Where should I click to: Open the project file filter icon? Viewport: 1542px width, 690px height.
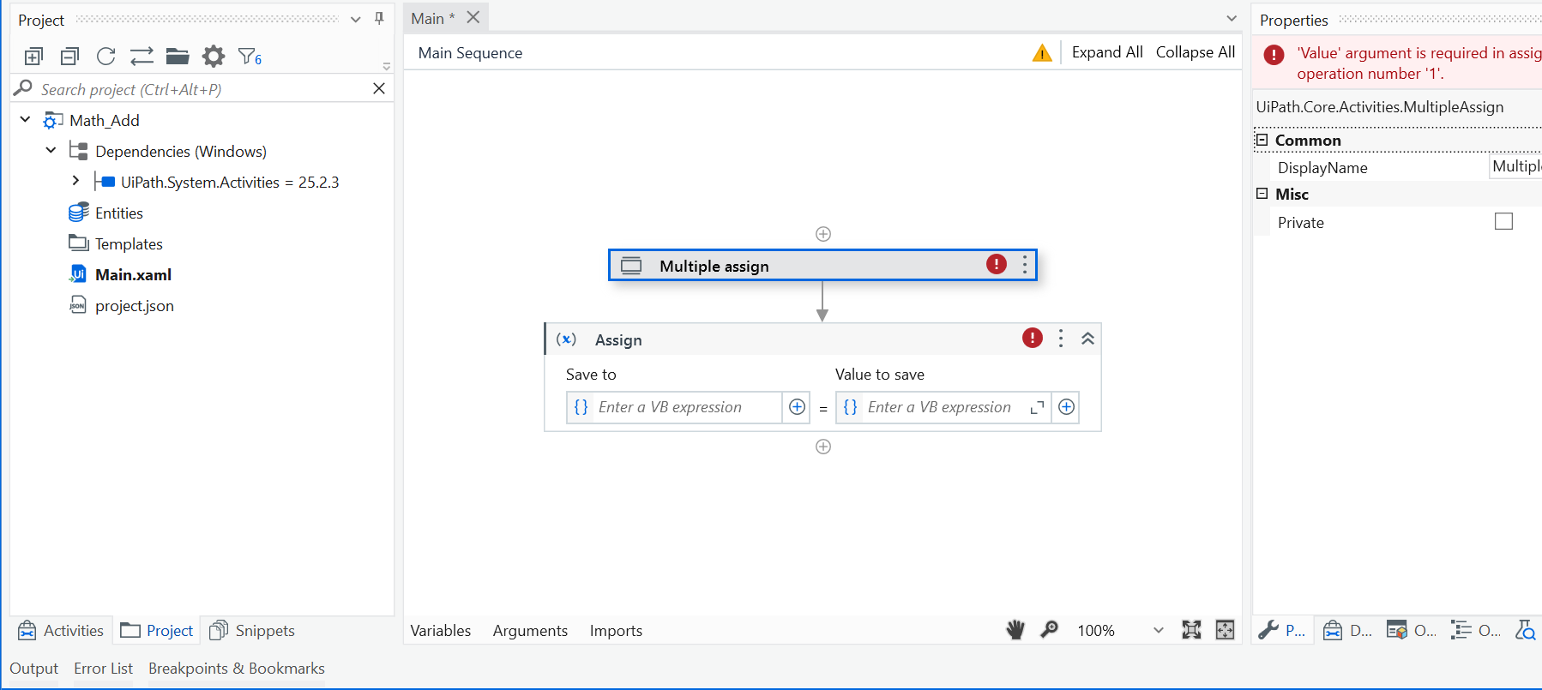click(250, 57)
